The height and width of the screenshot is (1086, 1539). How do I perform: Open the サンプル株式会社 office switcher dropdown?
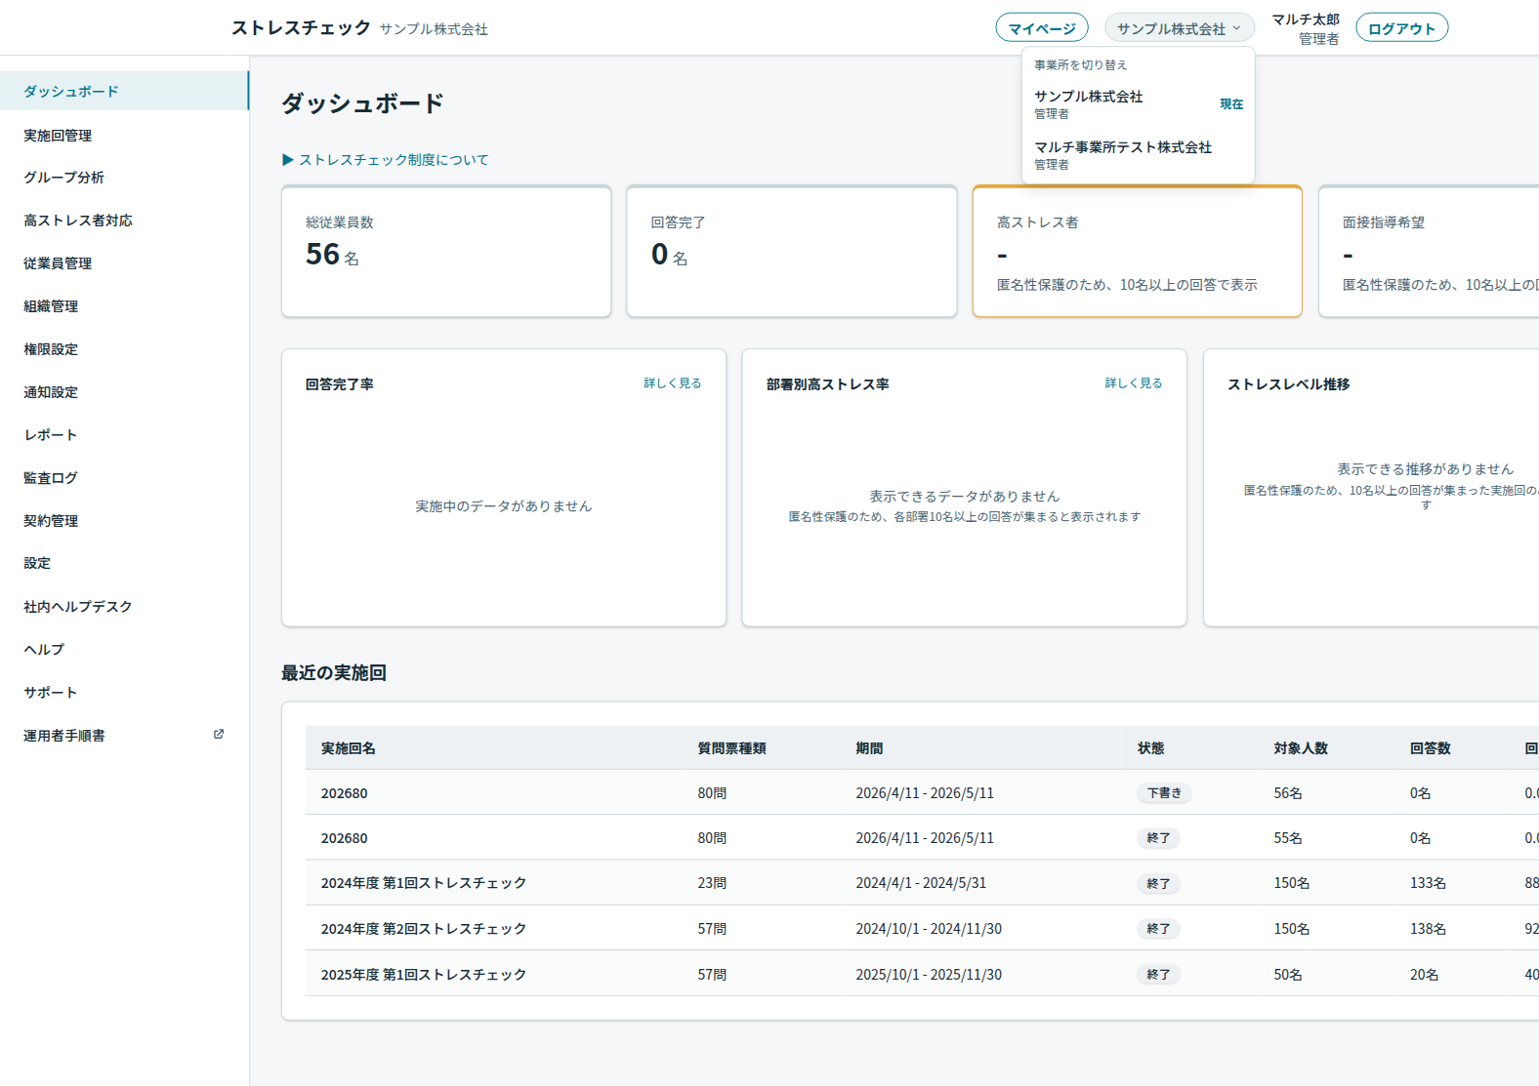pyautogui.click(x=1179, y=28)
